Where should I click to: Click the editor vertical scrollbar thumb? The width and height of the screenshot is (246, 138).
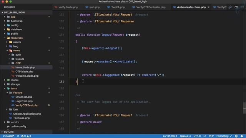tap(244, 108)
